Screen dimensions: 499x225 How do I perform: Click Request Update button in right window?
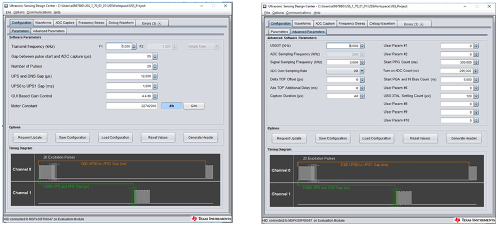pos(289,138)
